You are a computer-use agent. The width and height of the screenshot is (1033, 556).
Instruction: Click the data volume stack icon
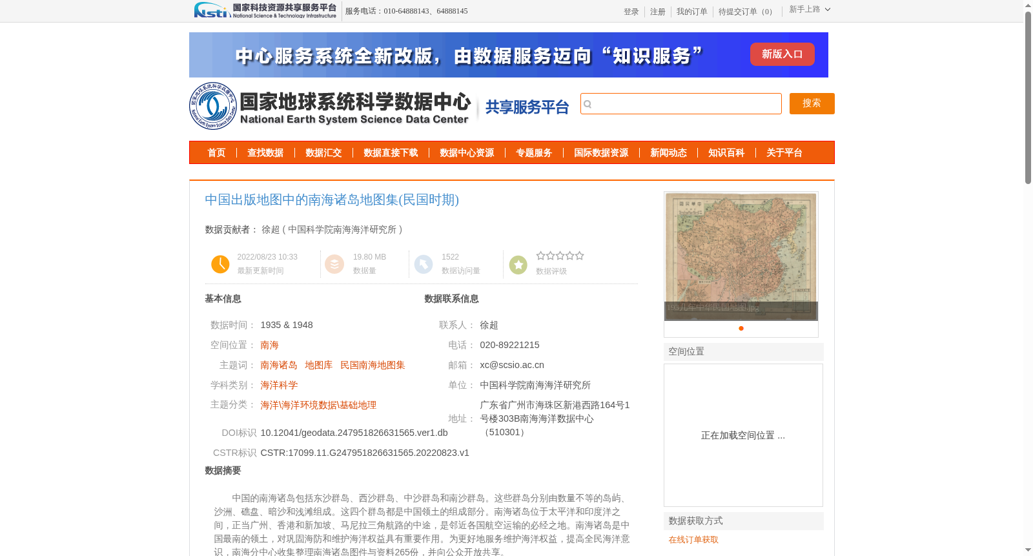click(334, 264)
